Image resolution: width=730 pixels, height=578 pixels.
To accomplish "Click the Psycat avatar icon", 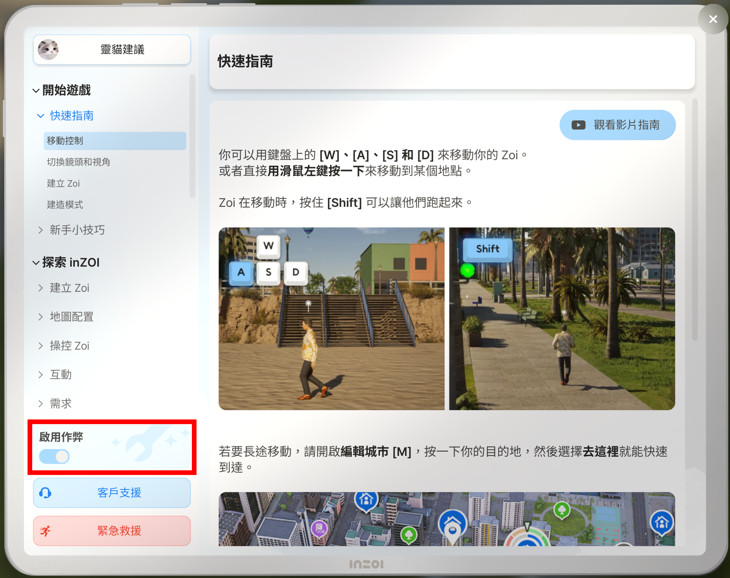I will click(48, 50).
